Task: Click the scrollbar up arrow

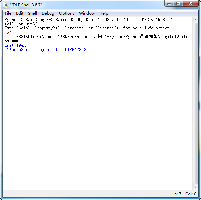Action: [x=196, y=20]
